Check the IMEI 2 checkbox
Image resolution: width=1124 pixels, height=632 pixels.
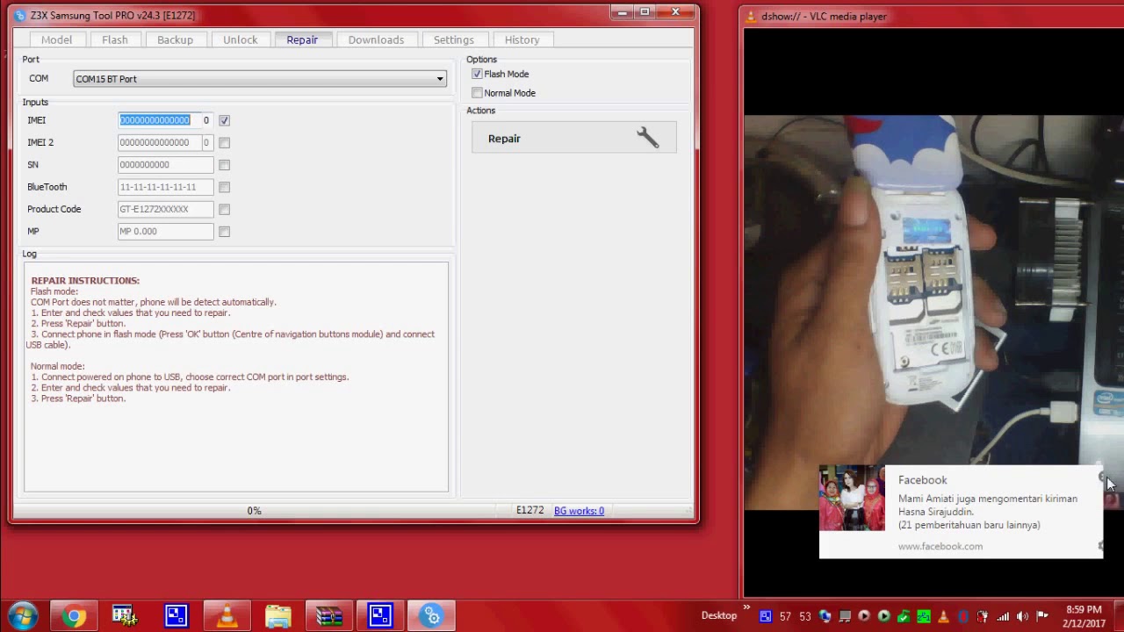224,142
